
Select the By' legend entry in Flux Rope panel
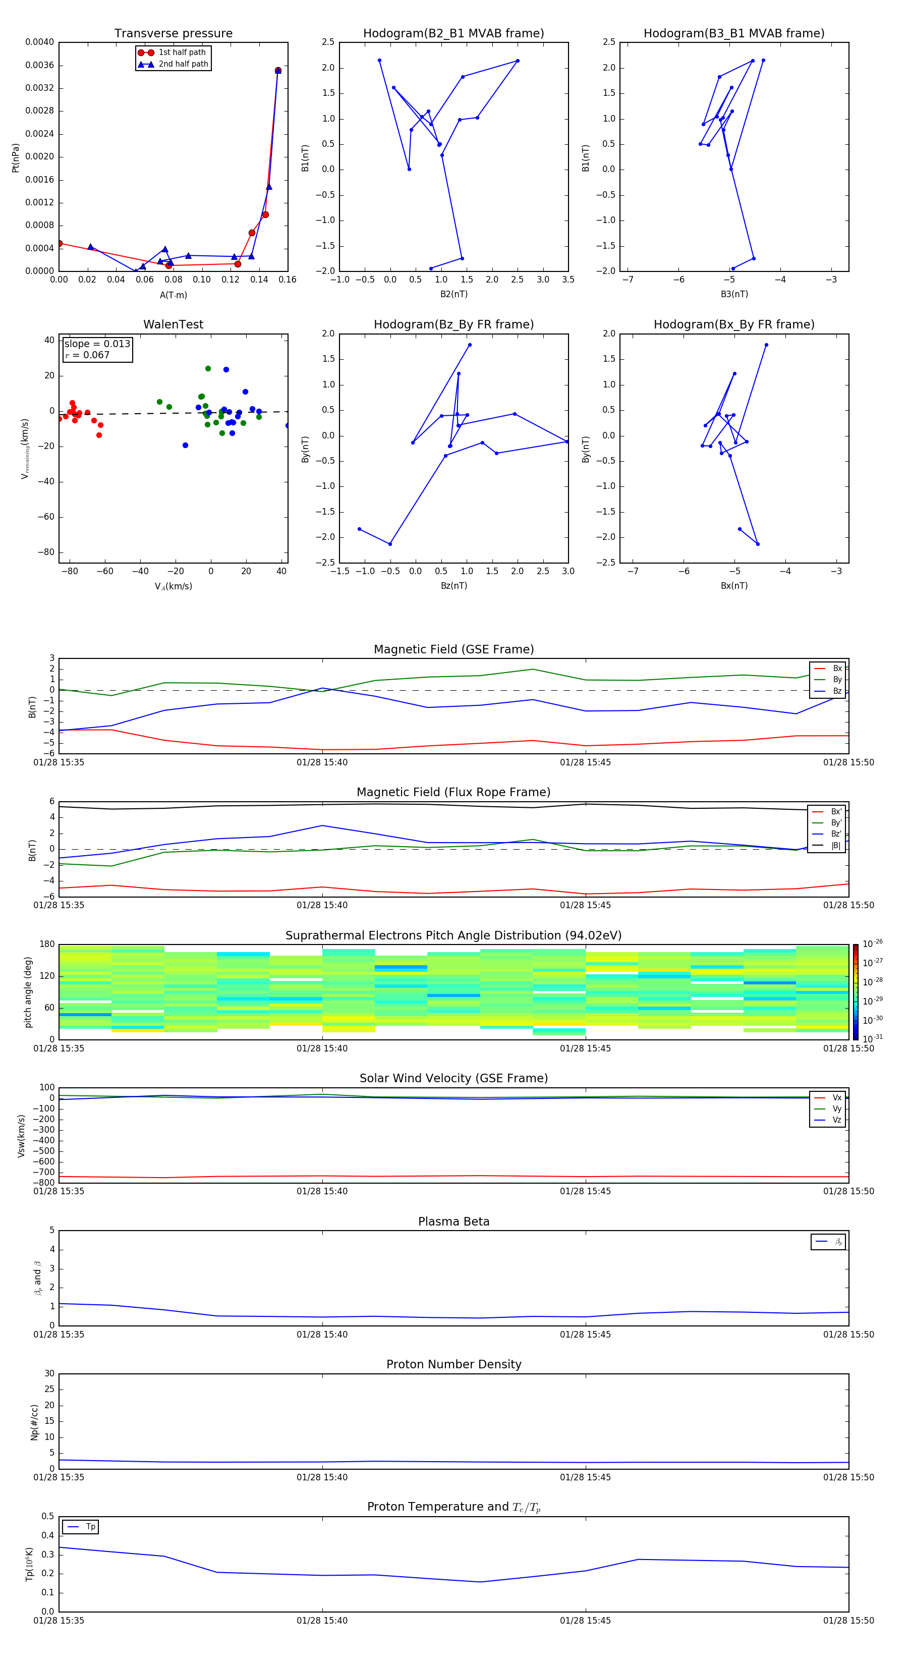coord(827,823)
